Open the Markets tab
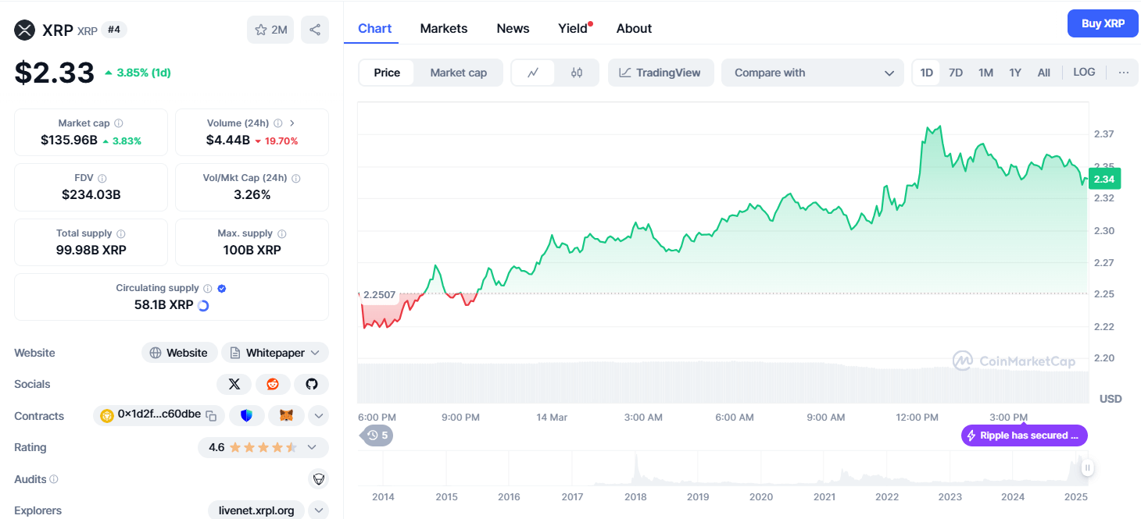Image resolution: width=1141 pixels, height=519 pixels. pos(444,28)
